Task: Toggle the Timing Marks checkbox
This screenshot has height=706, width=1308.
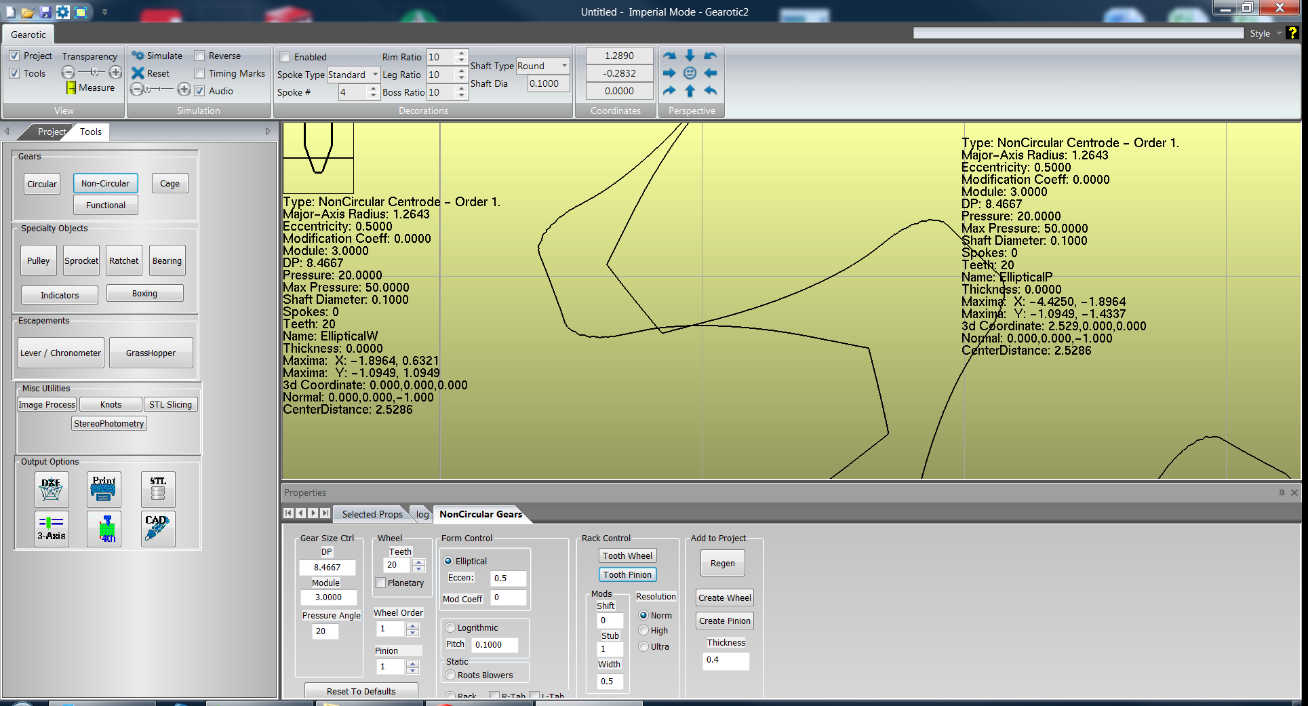Action: tap(200, 73)
